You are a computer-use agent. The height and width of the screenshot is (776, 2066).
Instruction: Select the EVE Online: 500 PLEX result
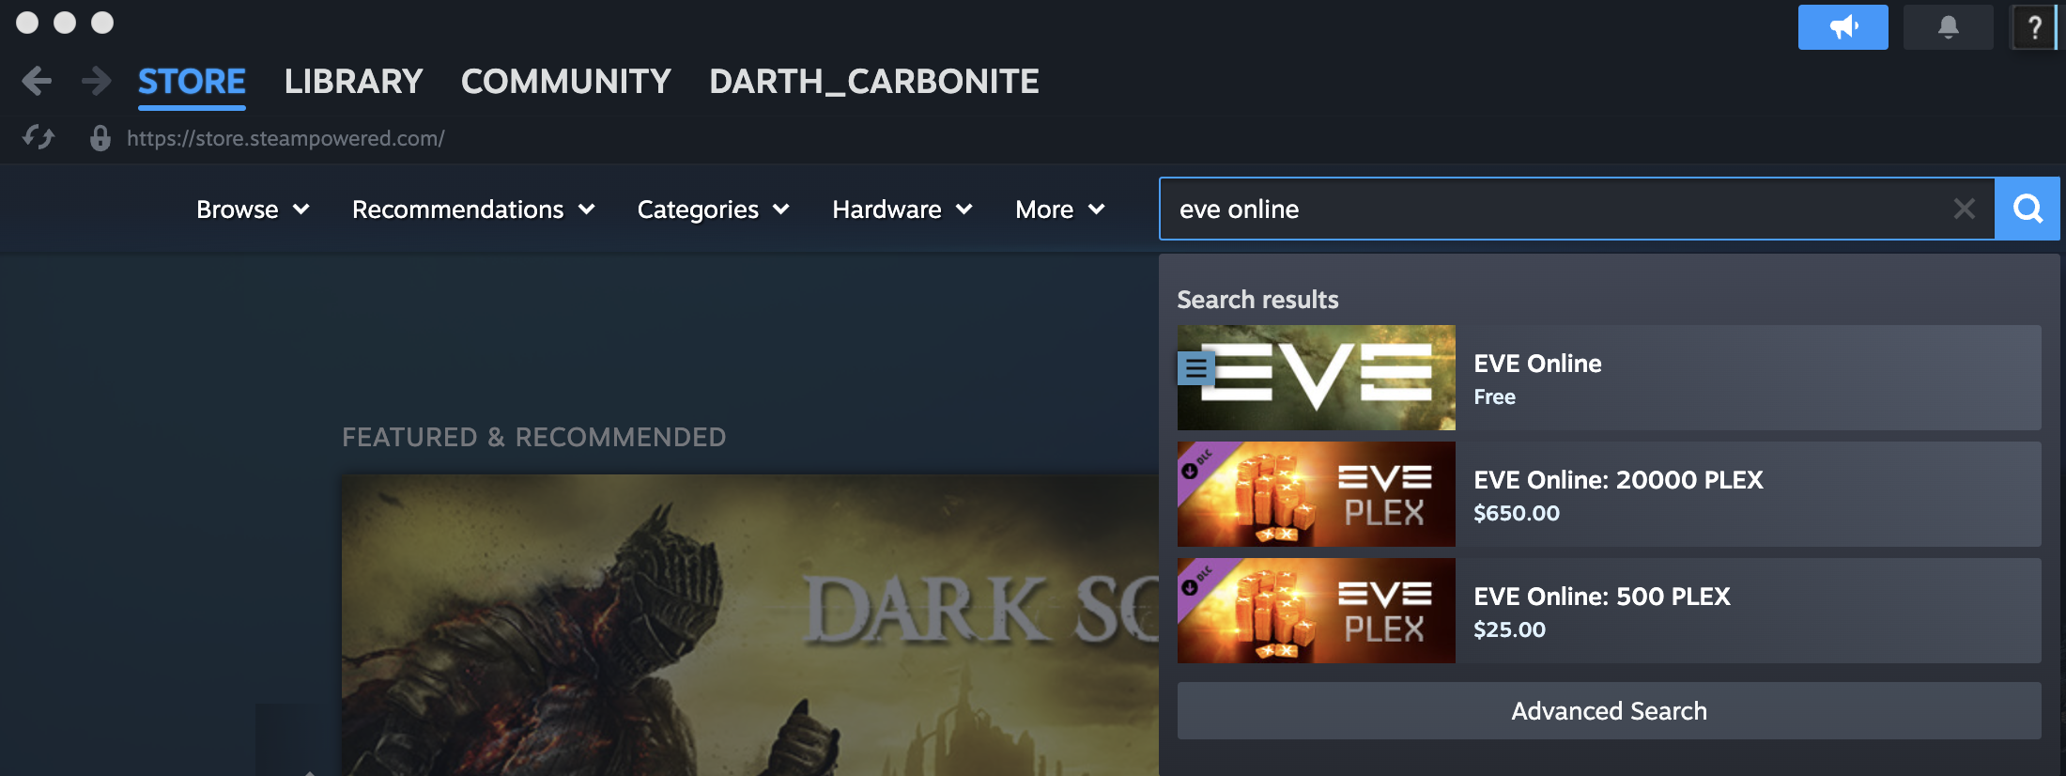click(x=1610, y=611)
